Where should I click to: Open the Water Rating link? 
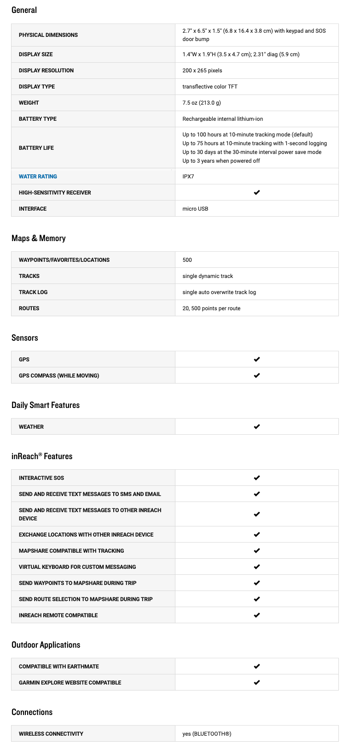38,177
